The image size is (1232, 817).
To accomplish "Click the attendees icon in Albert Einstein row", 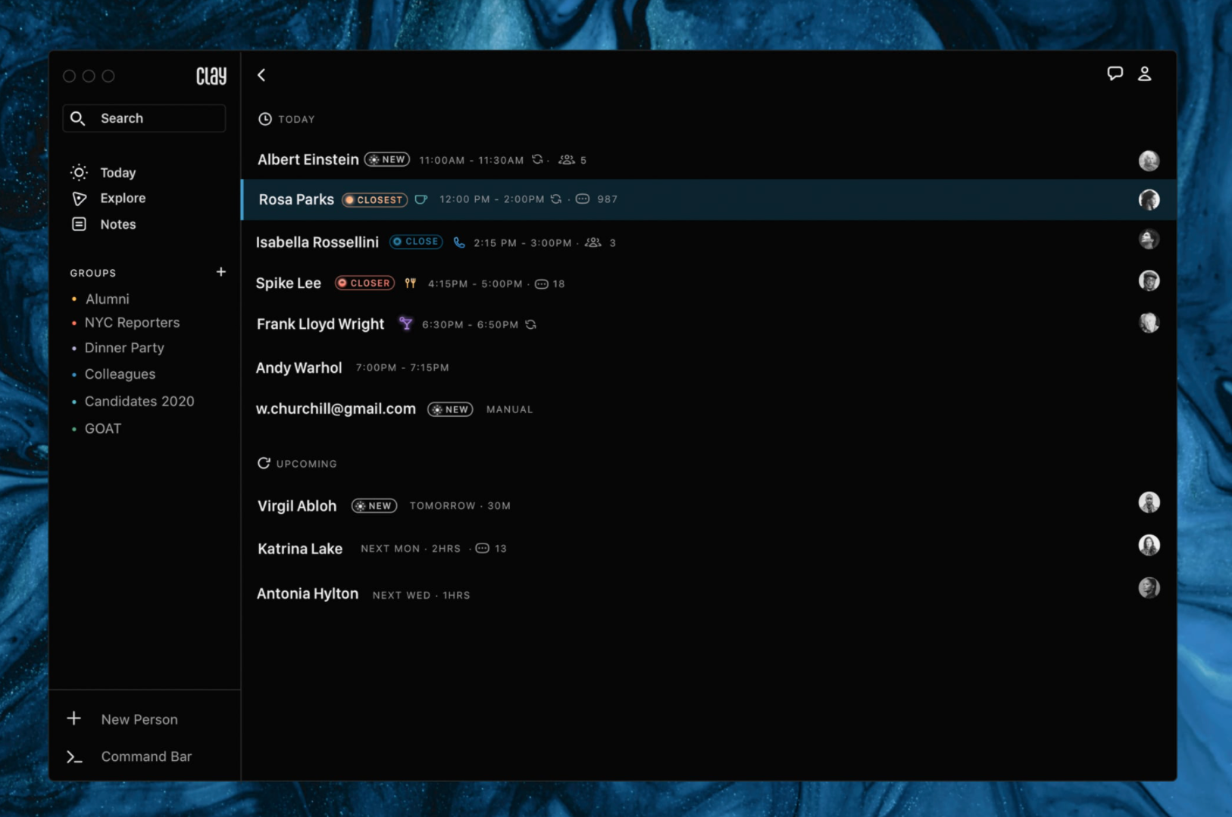I will click(x=566, y=160).
